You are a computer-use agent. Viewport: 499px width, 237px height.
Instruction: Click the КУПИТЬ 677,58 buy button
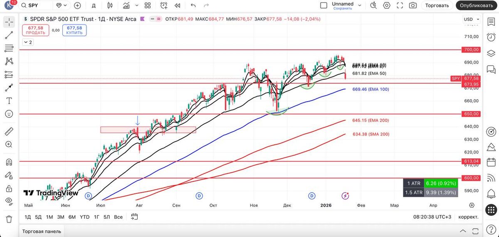[x=74, y=30]
